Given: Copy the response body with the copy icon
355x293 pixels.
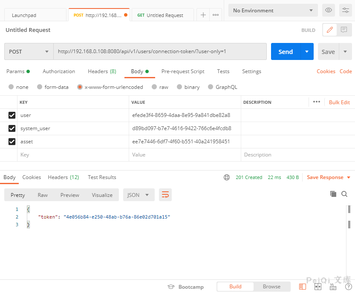Looking at the screenshot, I should [x=333, y=194].
